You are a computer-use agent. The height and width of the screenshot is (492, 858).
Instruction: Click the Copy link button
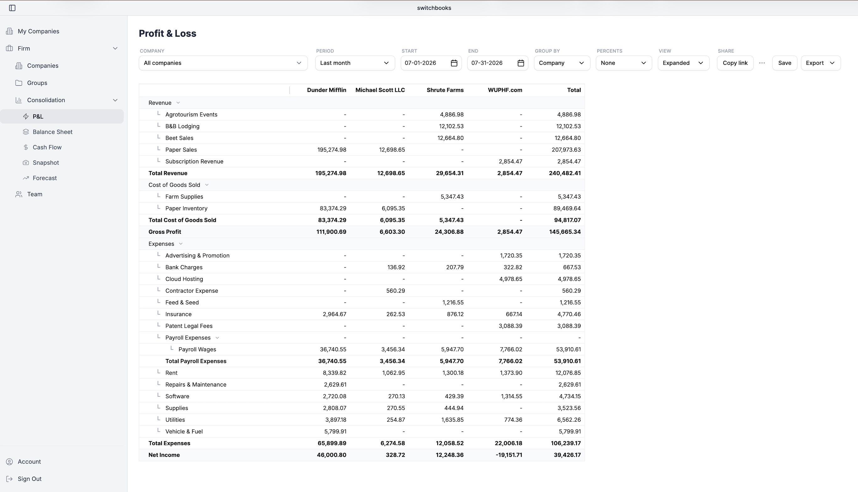[x=735, y=63]
